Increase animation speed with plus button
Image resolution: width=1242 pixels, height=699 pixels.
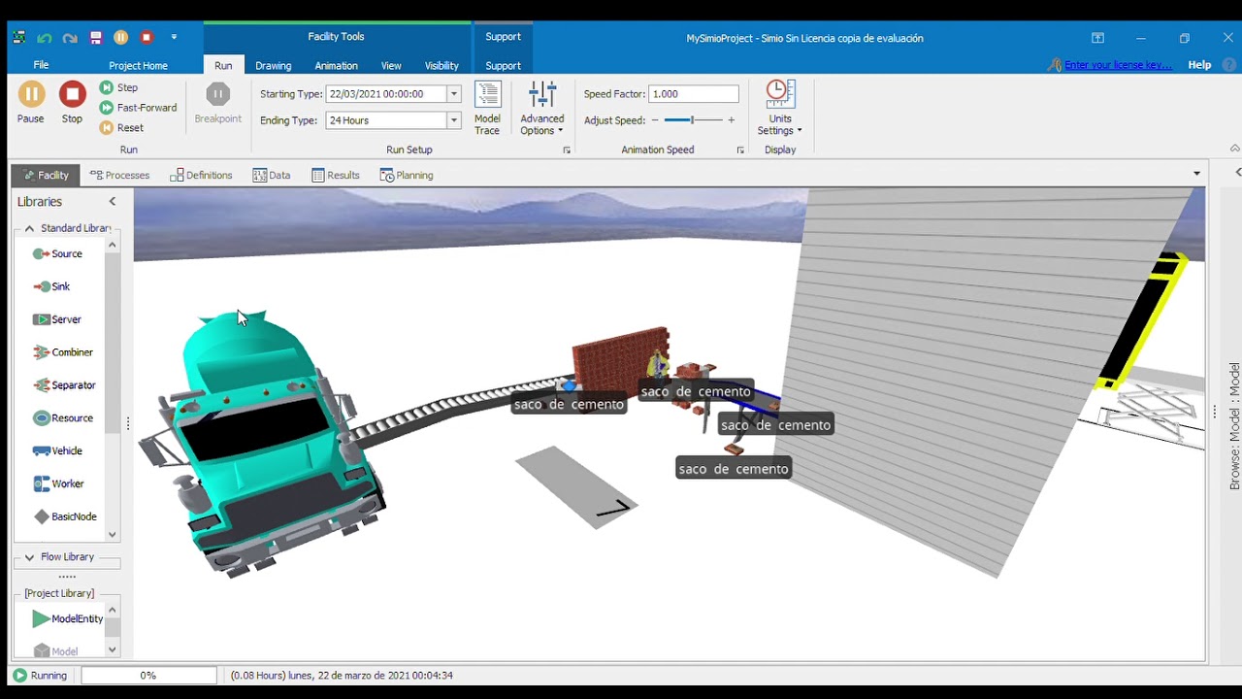[x=731, y=120]
